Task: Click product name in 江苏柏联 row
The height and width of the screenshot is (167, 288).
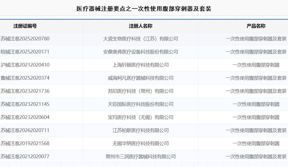Action: coord(256,130)
